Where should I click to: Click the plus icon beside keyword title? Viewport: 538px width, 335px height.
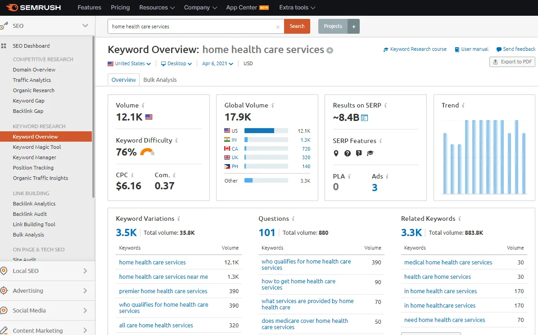pyautogui.click(x=330, y=50)
